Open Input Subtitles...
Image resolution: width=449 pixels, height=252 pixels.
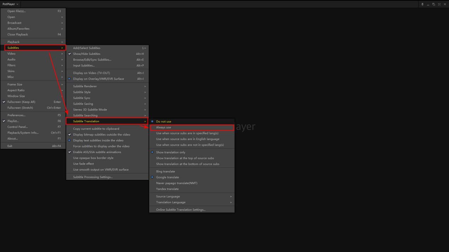tap(107, 65)
